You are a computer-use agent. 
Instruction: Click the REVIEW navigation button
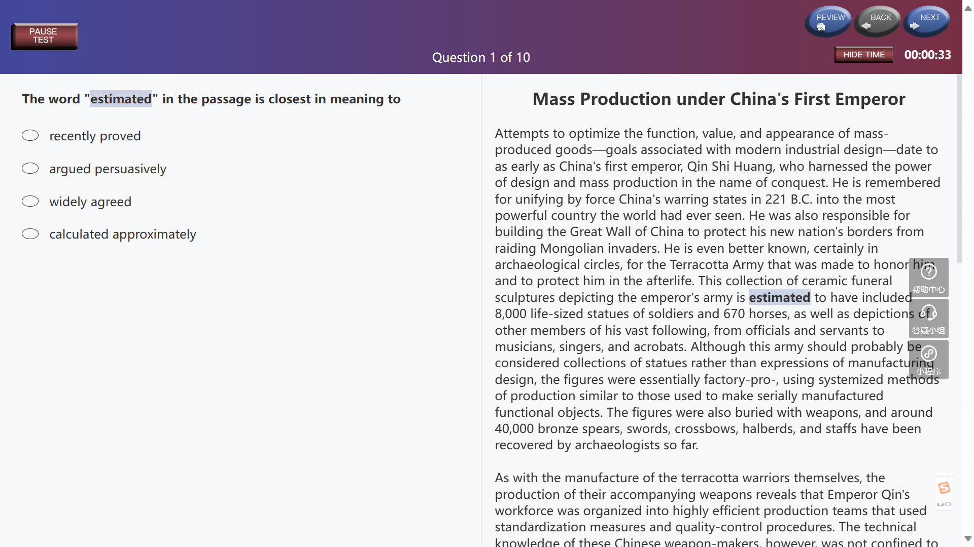click(x=828, y=22)
